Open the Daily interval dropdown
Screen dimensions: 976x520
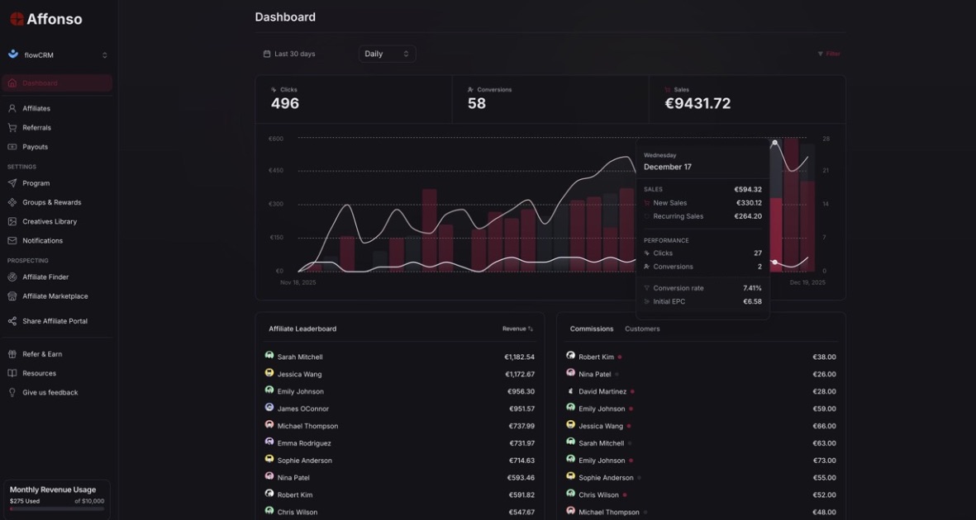pyautogui.click(x=387, y=54)
